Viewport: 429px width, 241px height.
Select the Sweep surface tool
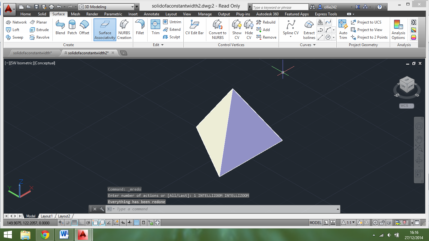coord(15,37)
